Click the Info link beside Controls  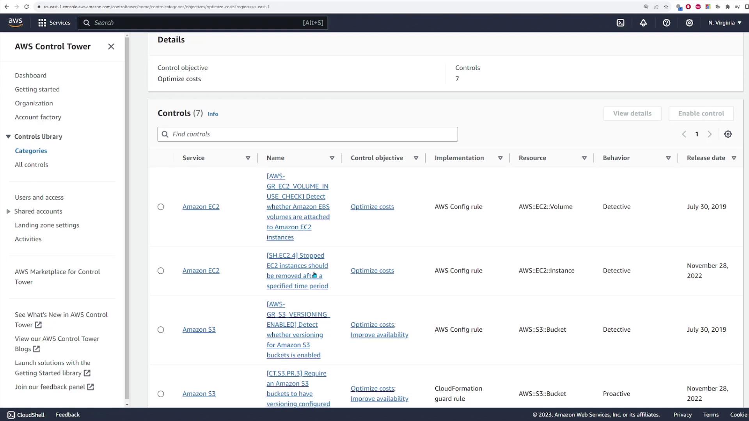pos(213,114)
